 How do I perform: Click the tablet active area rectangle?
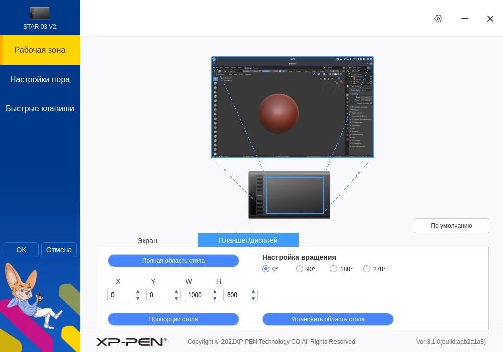(295, 195)
